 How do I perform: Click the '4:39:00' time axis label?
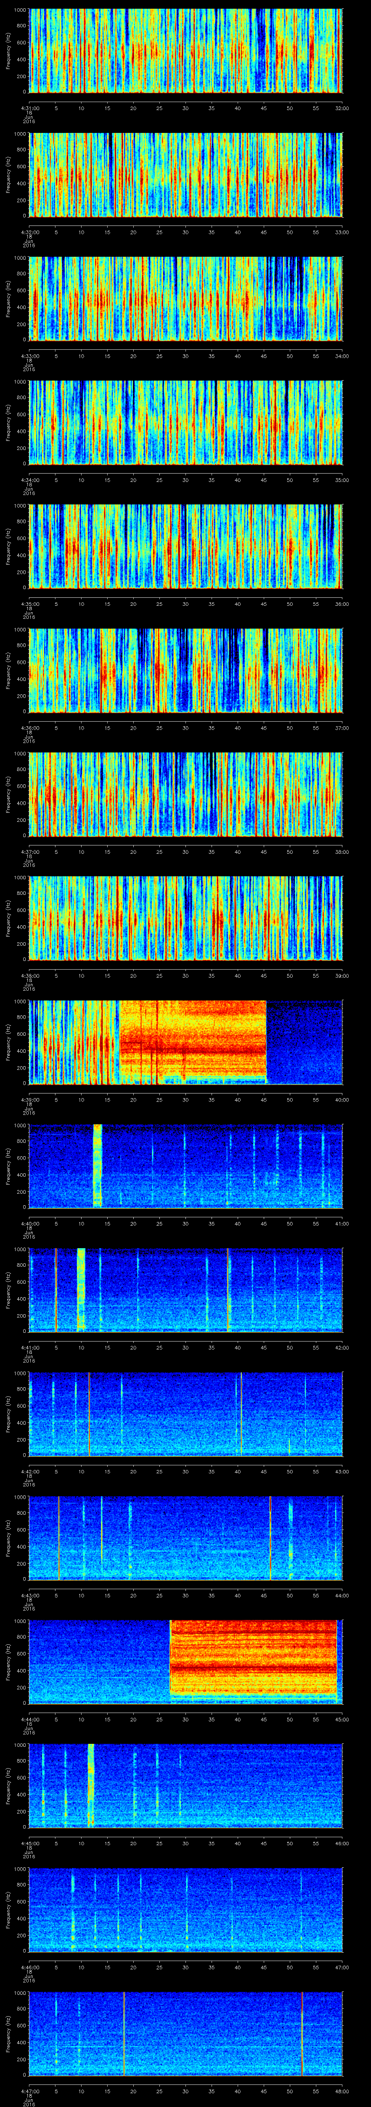(x=29, y=1099)
